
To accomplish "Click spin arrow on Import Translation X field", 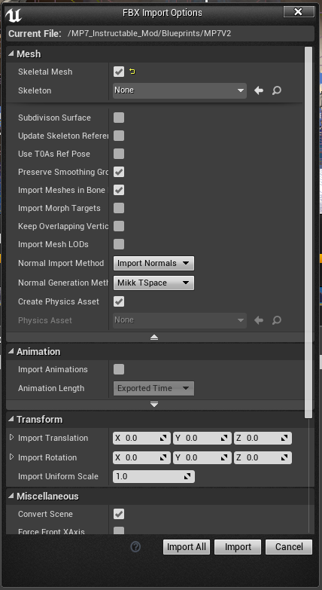I will [x=163, y=438].
